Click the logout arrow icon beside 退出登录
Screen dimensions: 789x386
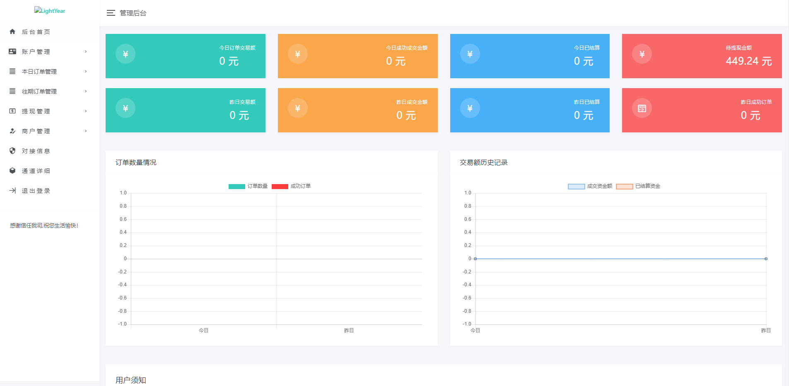[x=12, y=190]
